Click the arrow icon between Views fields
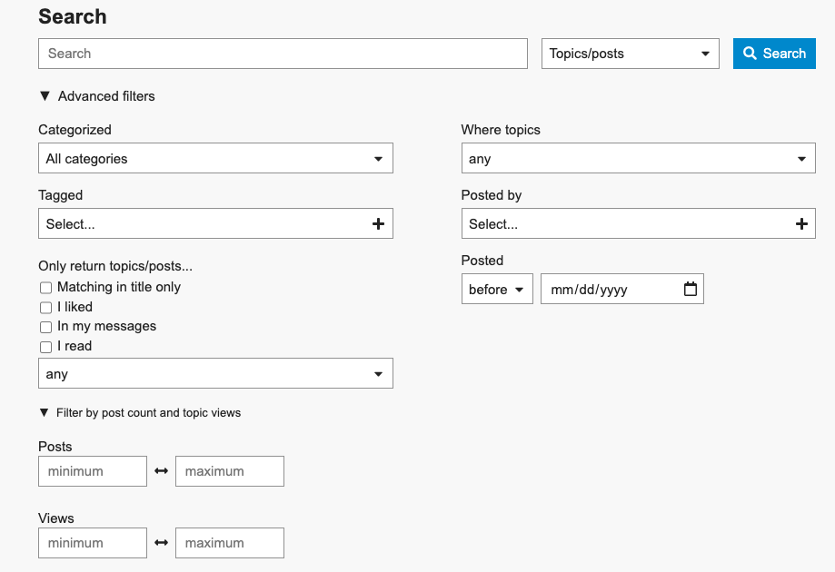This screenshot has width=835, height=572. click(x=162, y=543)
